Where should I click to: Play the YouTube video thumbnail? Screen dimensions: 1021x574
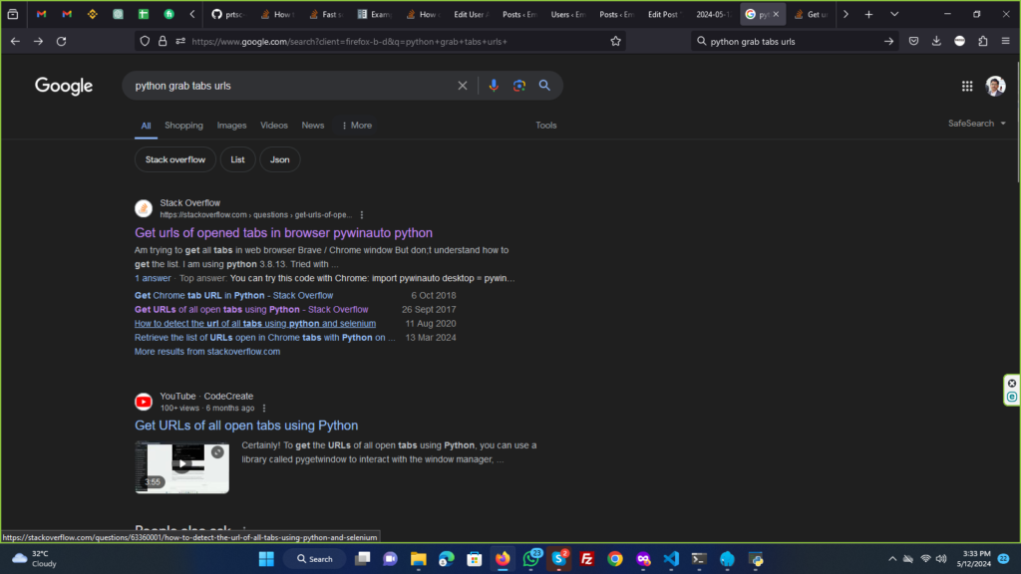pyautogui.click(x=181, y=465)
